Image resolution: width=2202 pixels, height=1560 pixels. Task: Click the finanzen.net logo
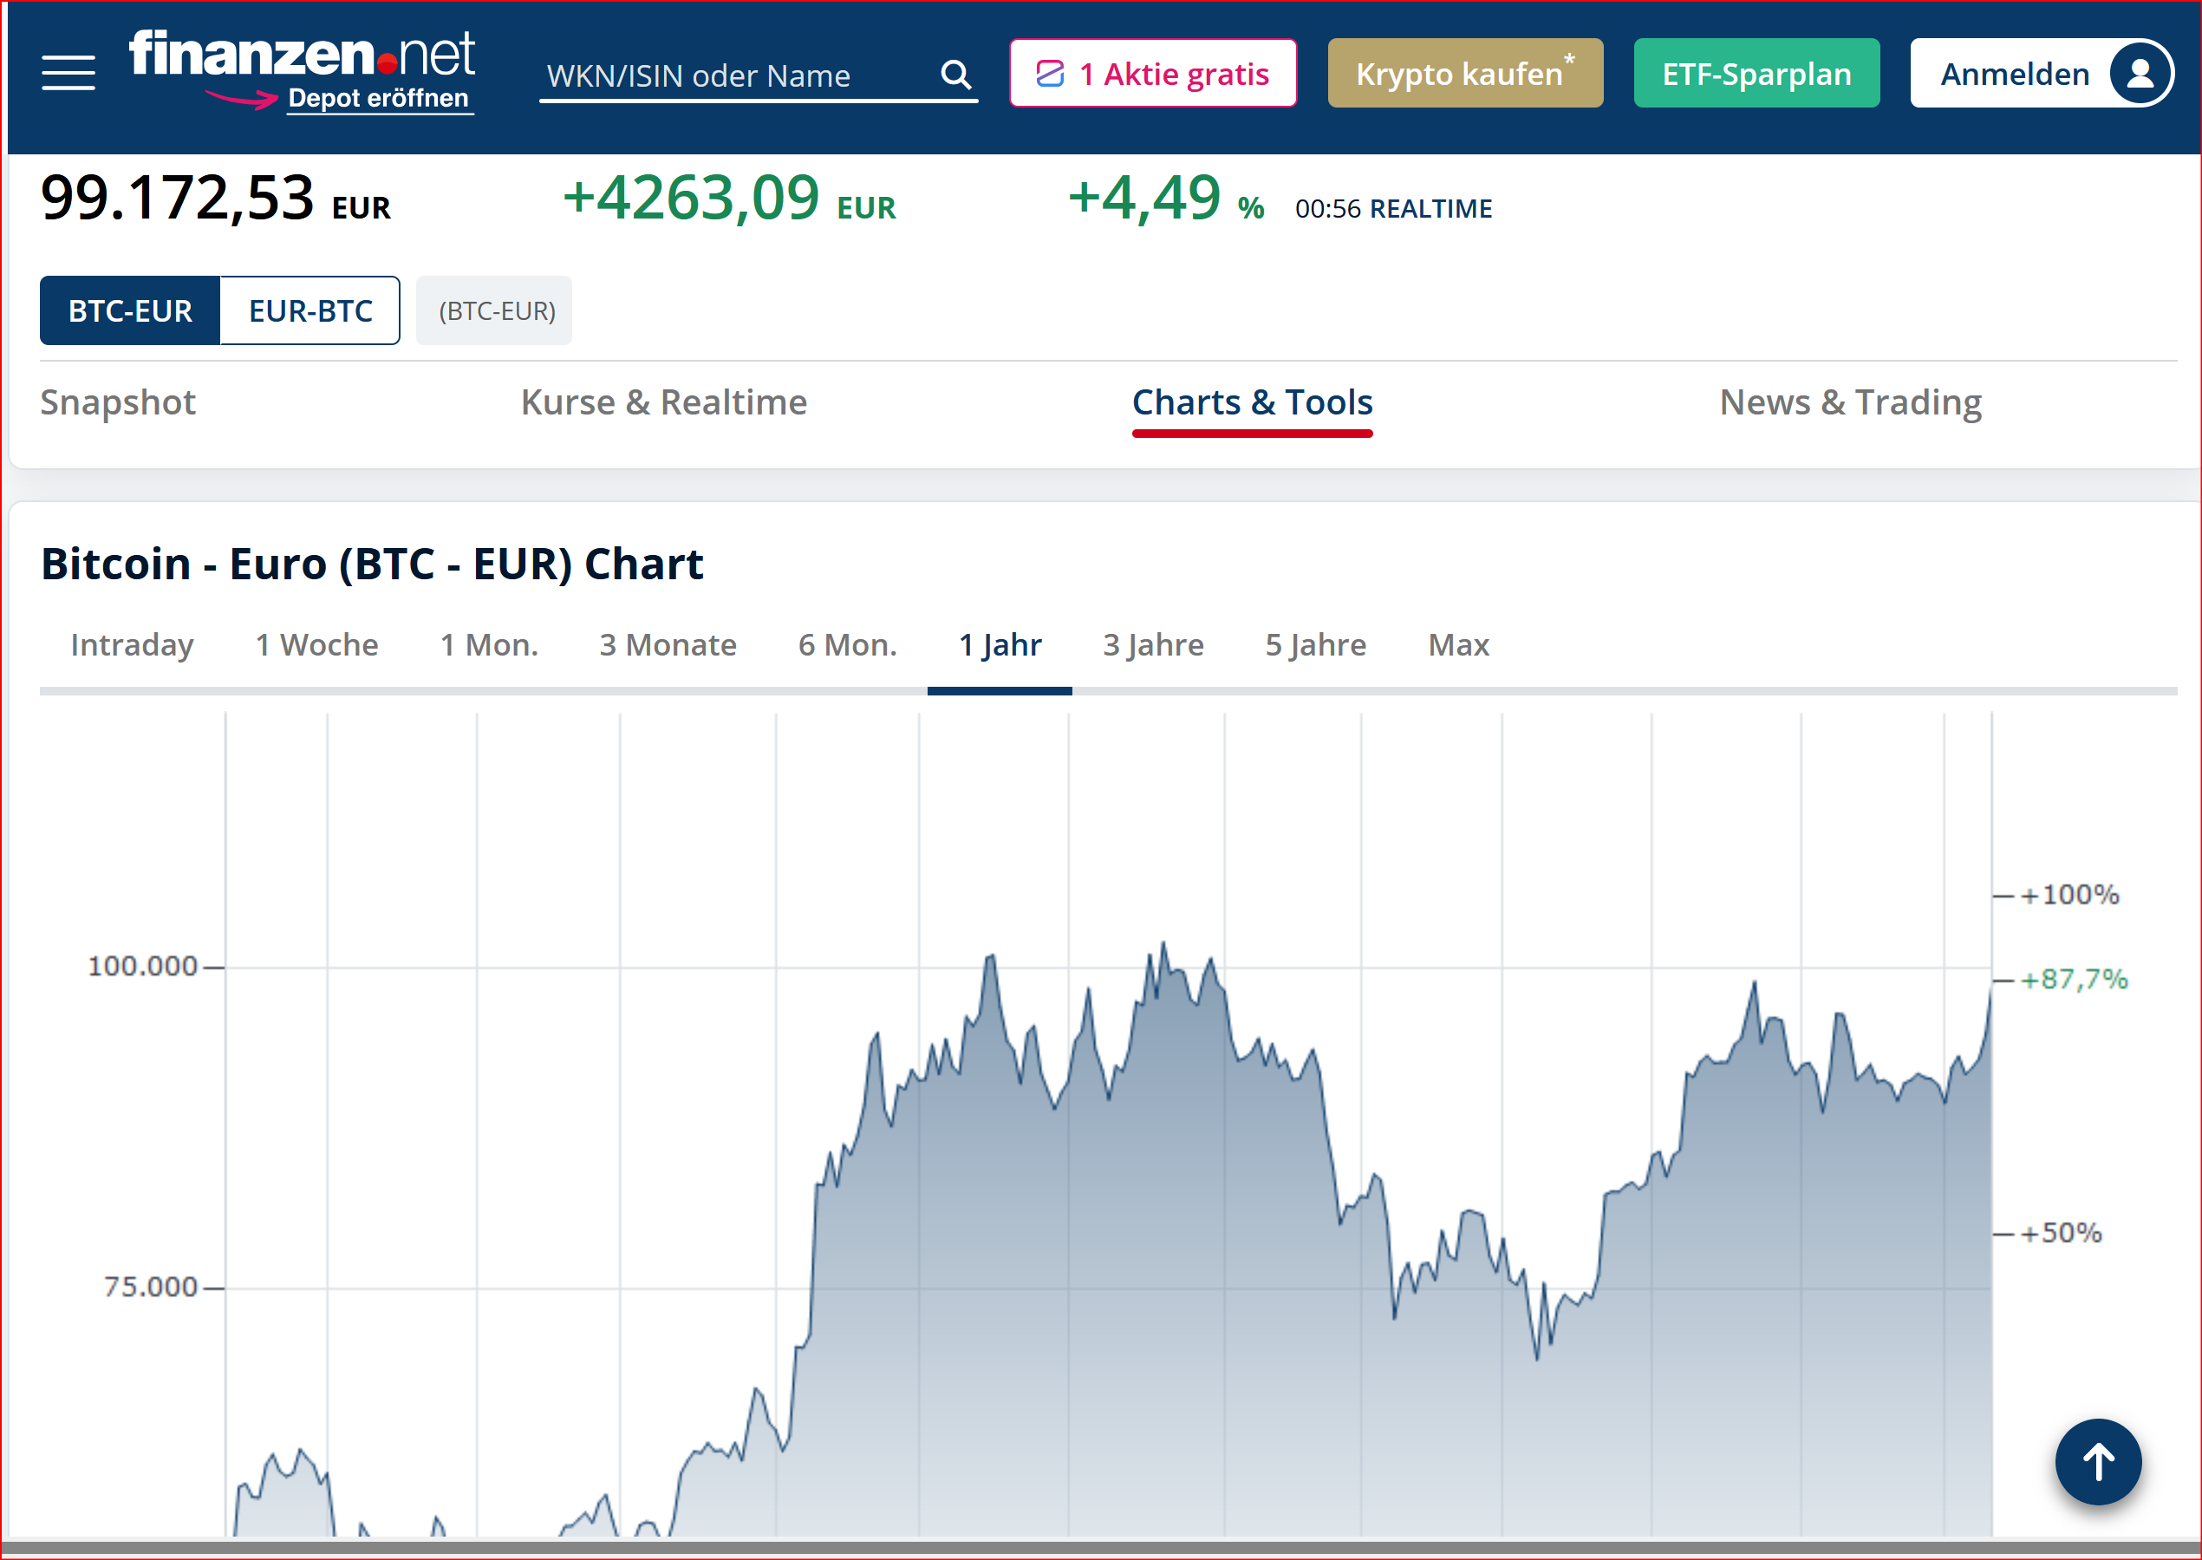(x=302, y=53)
